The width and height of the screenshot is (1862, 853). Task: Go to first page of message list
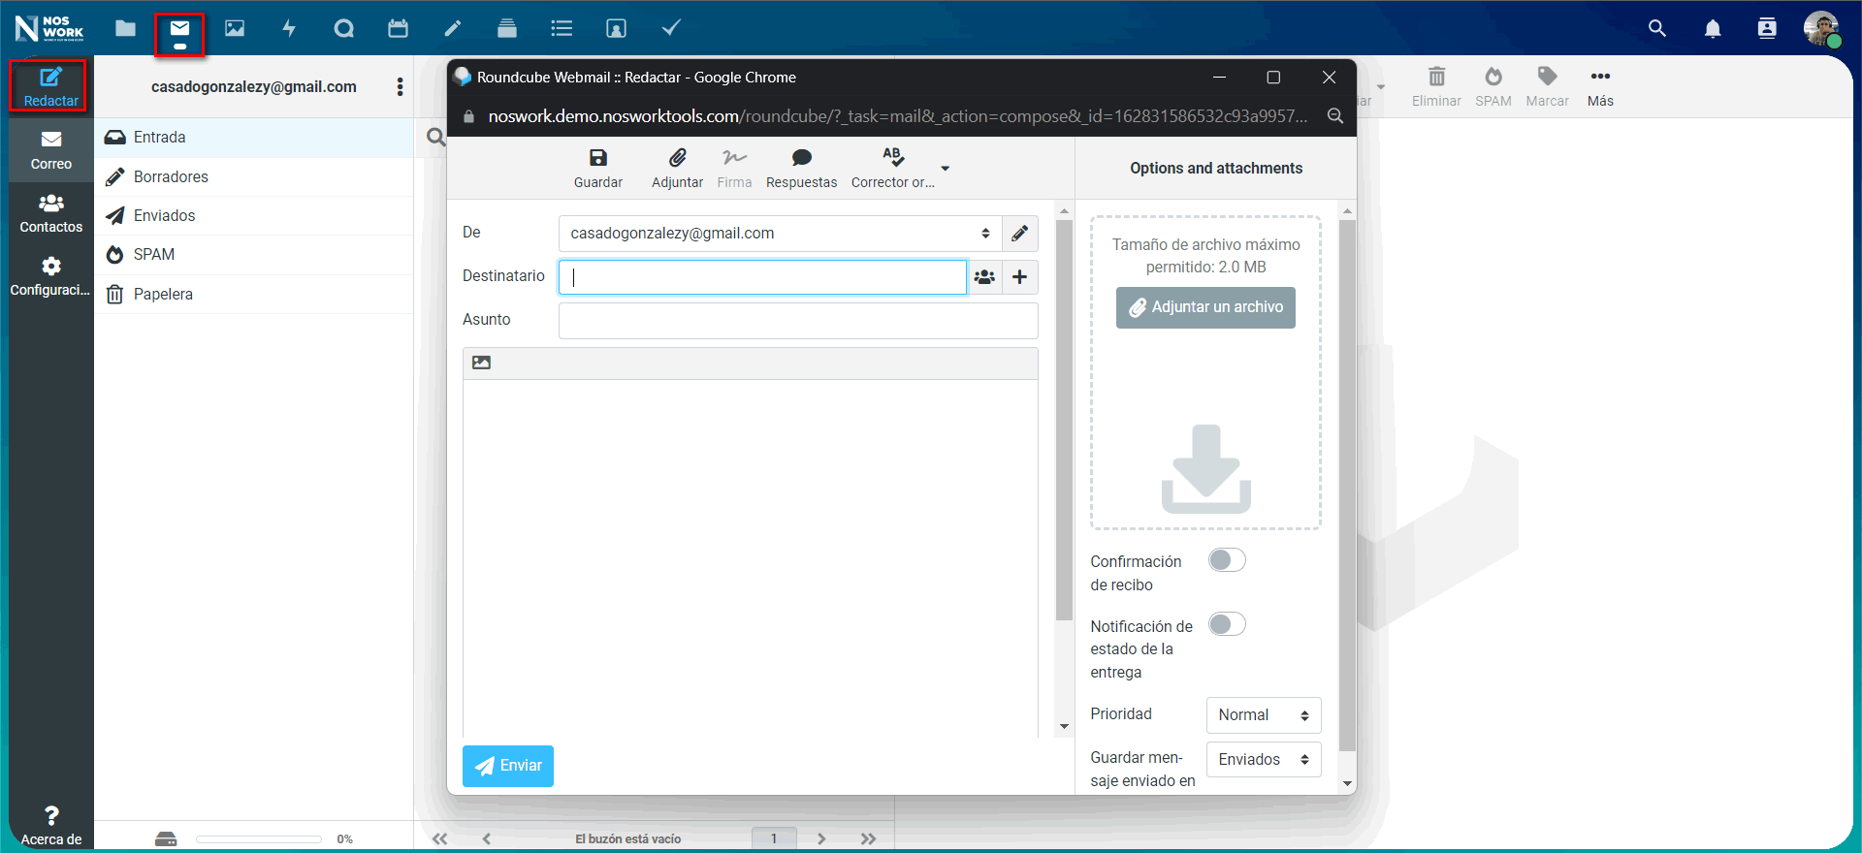pyautogui.click(x=439, y=838)
